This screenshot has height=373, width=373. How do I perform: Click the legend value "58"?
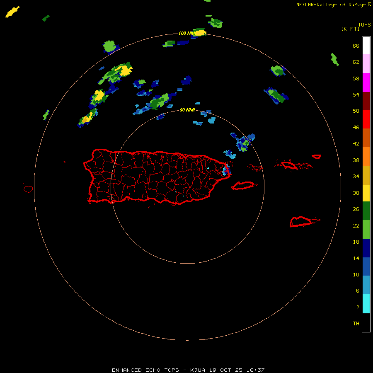point(356,78)
